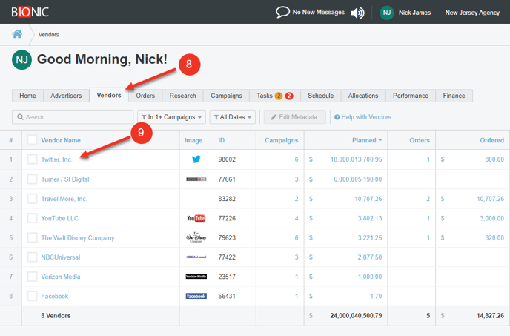Expand the In 1+ Campaigns filter
The image size is (510, 336).
pos(171,117)
